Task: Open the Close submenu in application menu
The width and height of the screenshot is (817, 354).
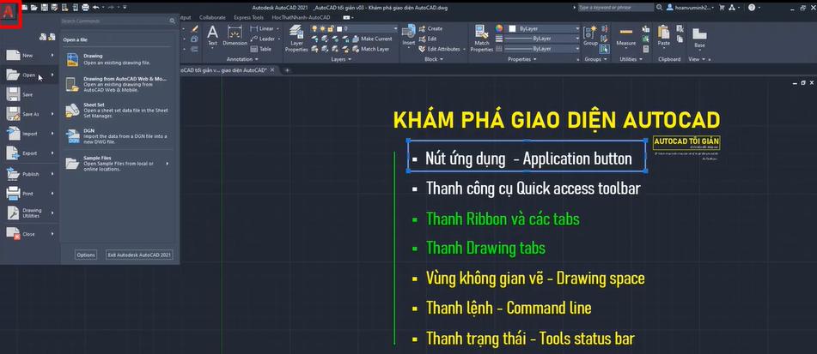Action: [x=30, y=234]
